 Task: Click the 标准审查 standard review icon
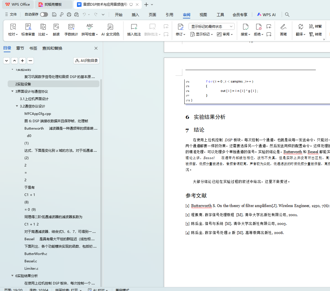(28, 27)
